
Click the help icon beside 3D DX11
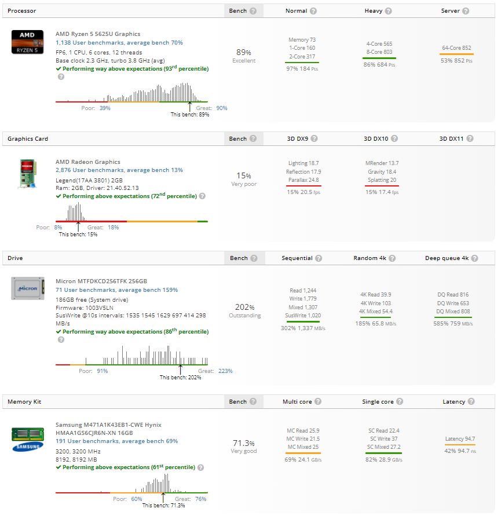(470, 138)
